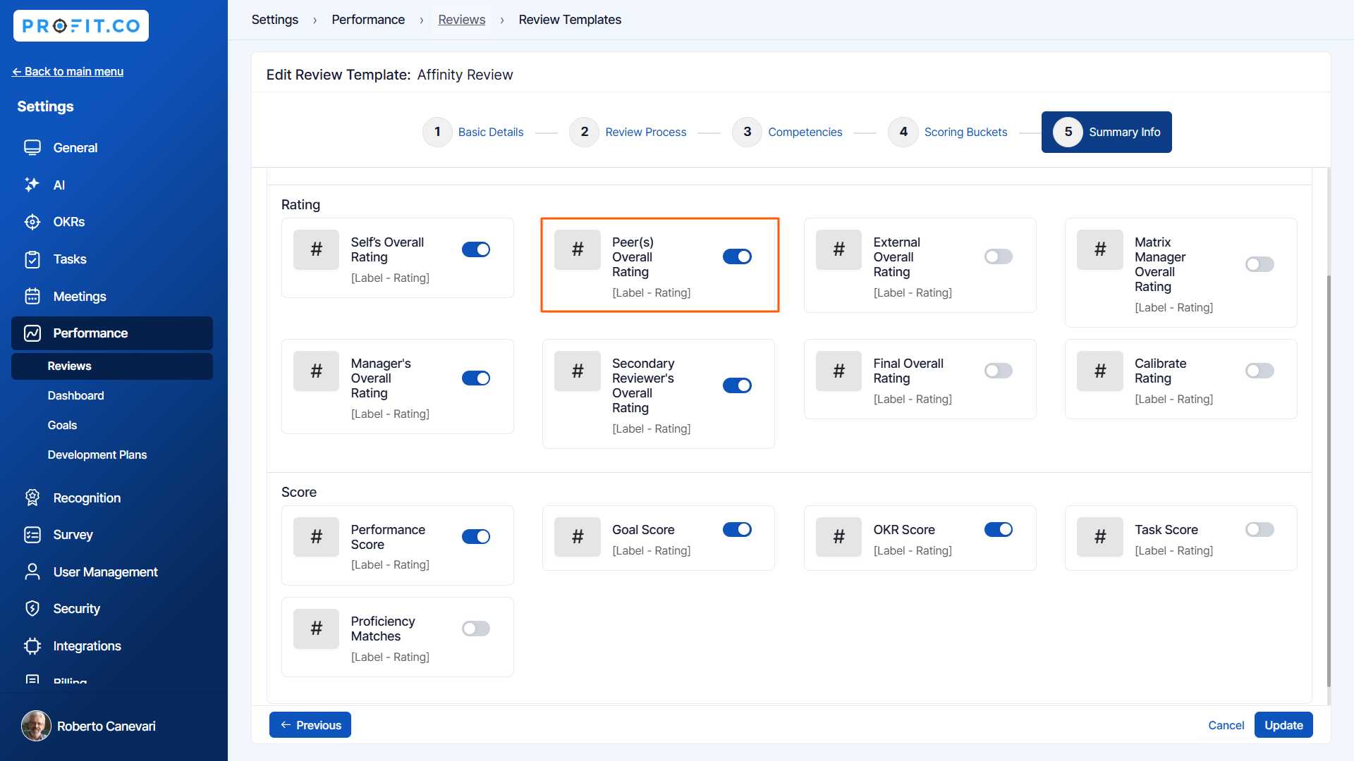Click the Back to main menu link

tap(68, 71)
